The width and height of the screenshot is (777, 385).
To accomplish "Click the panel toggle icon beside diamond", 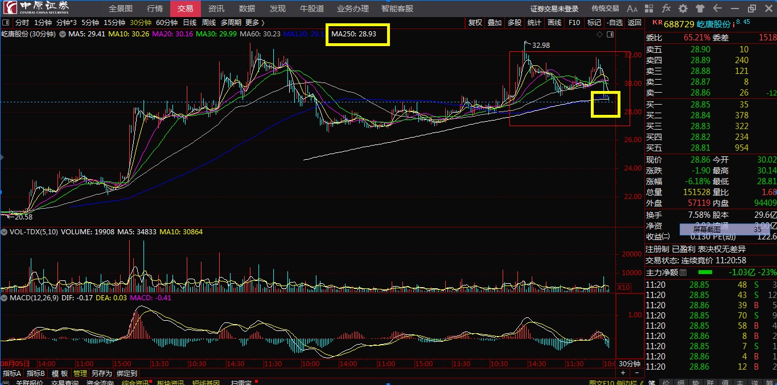I will pyautogui.click(x=610, y=34).
